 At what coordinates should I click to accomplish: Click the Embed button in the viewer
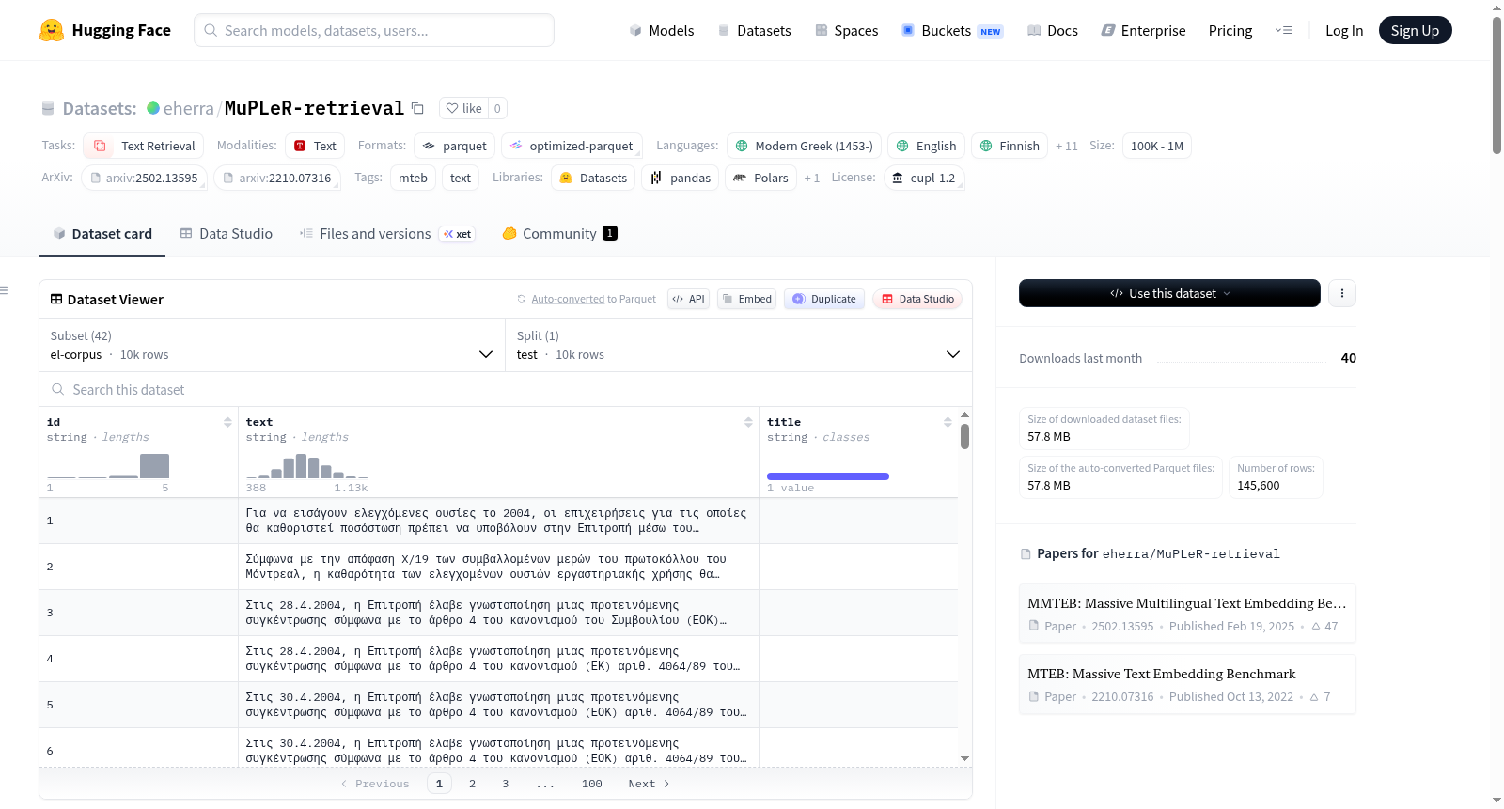(746, 299)
